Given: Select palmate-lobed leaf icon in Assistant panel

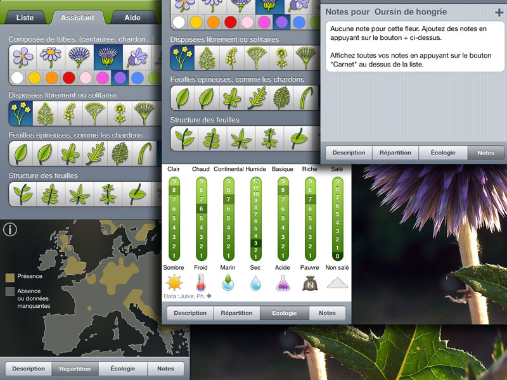Looking at the screenshot, I should pos(70,153).
